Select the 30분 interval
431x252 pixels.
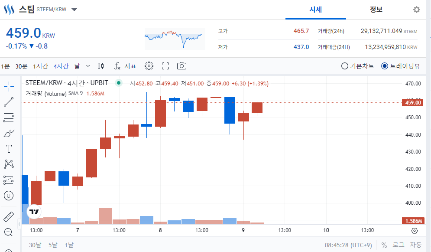click(x=21, y=66)
